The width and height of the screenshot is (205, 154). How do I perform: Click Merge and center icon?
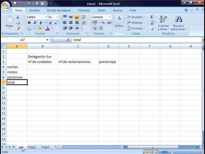coord(83,23)
